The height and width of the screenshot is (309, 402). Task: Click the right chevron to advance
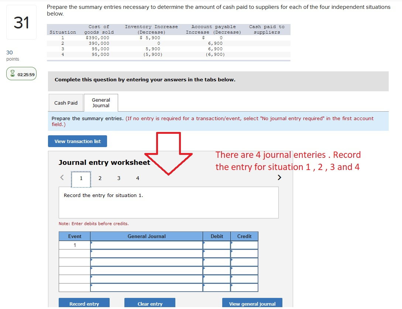(x=279, y=177)
